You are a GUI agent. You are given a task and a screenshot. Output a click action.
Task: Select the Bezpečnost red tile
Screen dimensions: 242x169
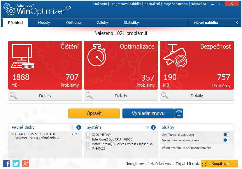coord(197,65)
